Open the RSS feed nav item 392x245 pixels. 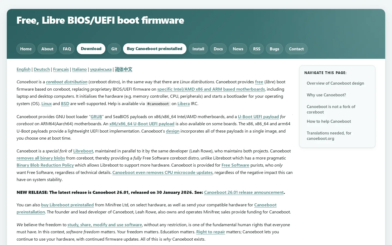click(257, 49)
